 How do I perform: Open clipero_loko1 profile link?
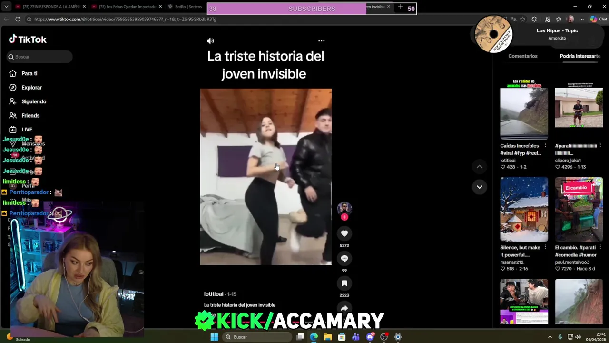[x=568, y=161]
